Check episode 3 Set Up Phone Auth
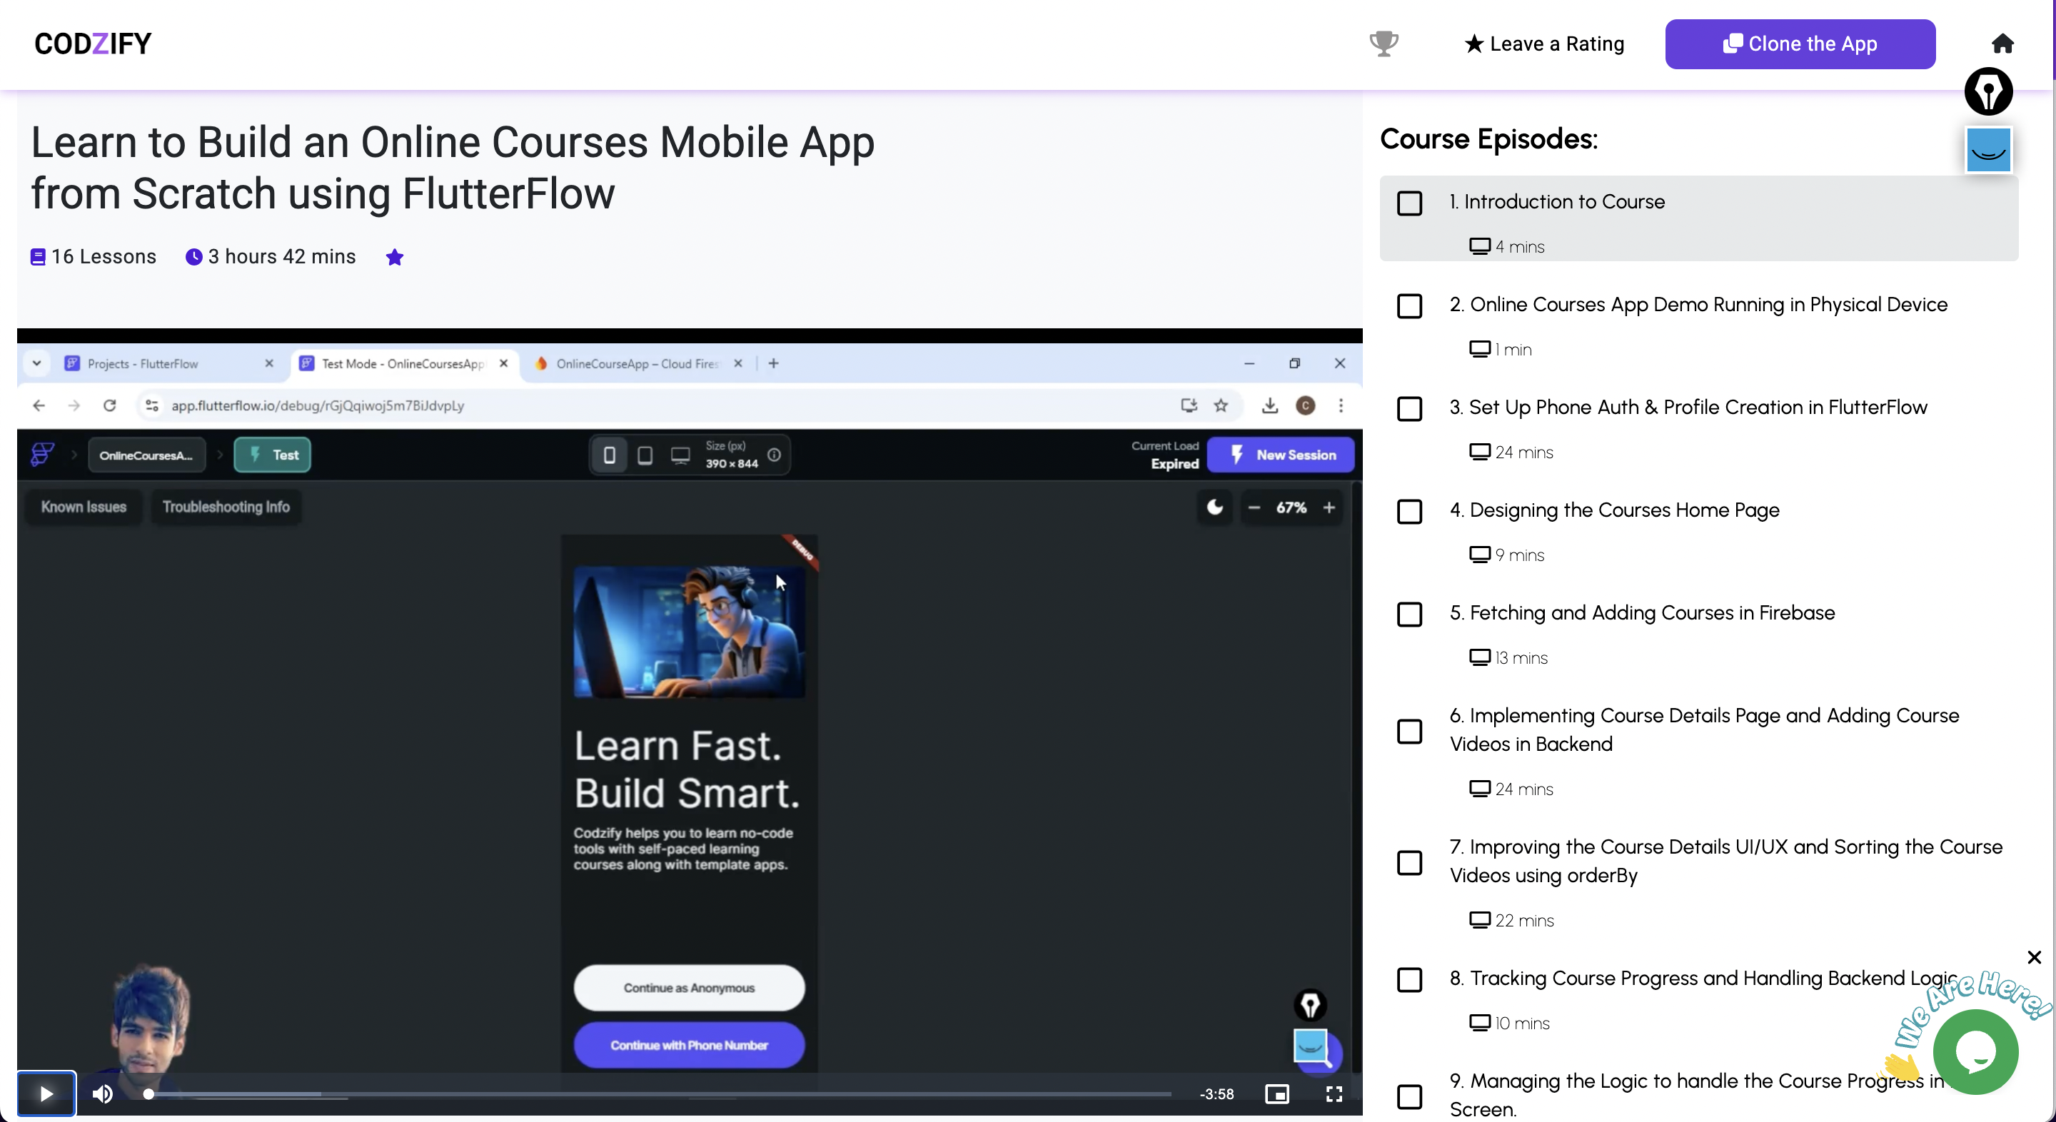 click(x=1409, y=408)
